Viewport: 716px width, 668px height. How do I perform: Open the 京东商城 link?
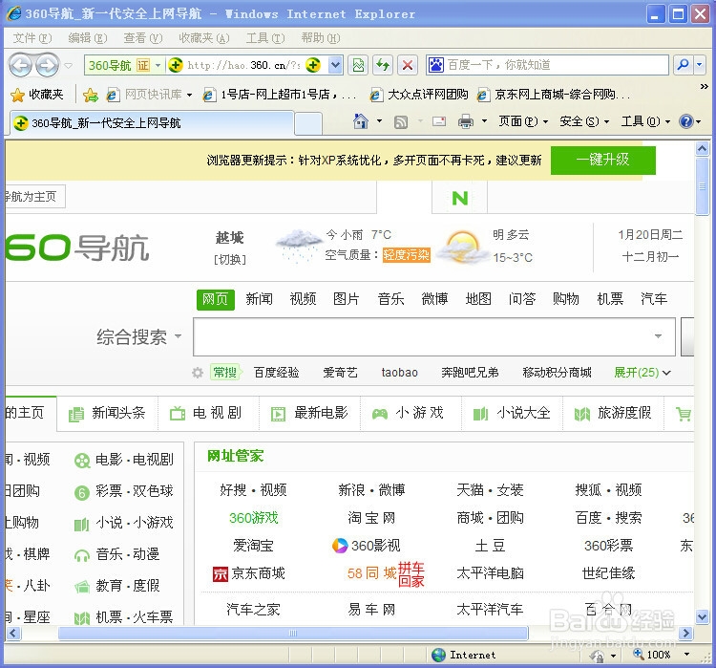click(249, 573)
